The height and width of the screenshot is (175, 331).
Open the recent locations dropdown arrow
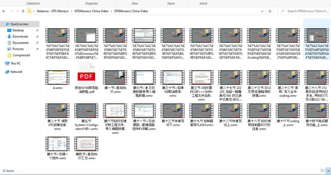pos(17,11)
